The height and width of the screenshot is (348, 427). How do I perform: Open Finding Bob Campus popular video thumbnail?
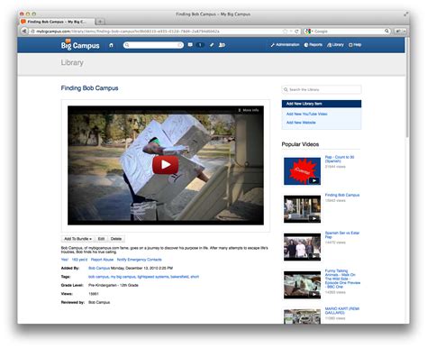point(302,209)
